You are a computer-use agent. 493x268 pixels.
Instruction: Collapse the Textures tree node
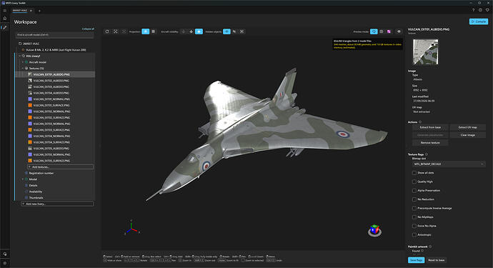(x=23, y=69)
